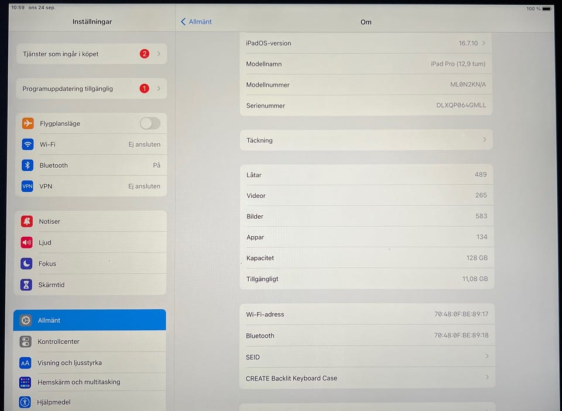Tap VPN status Ej ansluten

(144, 186)
